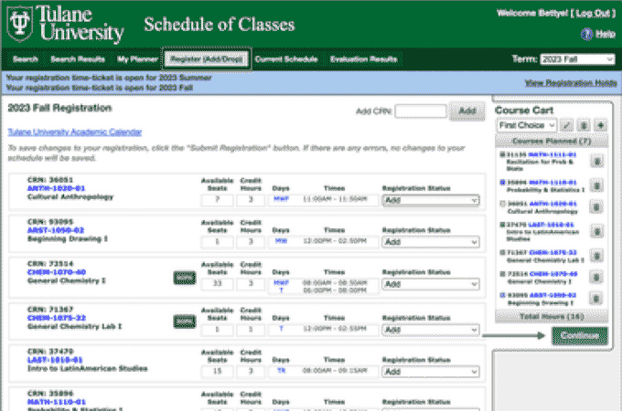Remove General Chemistry Lab I from cart

596,256
